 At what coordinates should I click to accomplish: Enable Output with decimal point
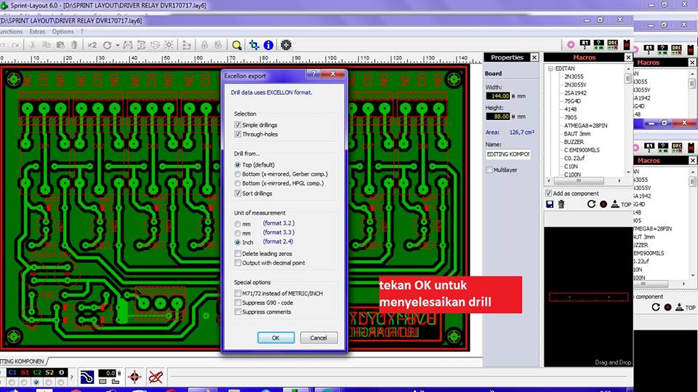click(x=238, y=263)
